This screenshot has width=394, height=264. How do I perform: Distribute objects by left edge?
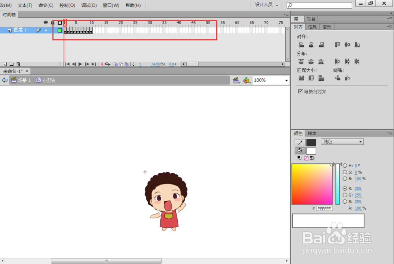(337, 61)
